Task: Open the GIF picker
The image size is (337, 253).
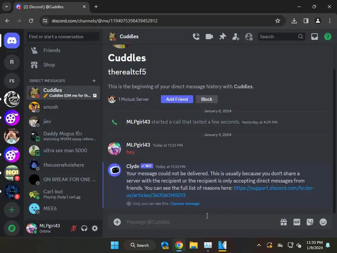Action: pyautogui.click(x=297, y=222)
